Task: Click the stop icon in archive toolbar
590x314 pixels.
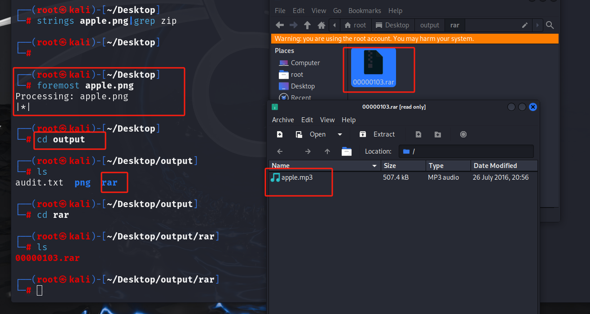Action: [463, 134]
